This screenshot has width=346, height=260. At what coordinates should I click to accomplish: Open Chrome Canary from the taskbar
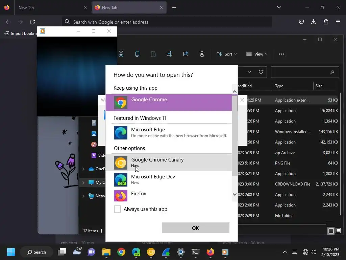pyautogui.click(x=151, y=252)
